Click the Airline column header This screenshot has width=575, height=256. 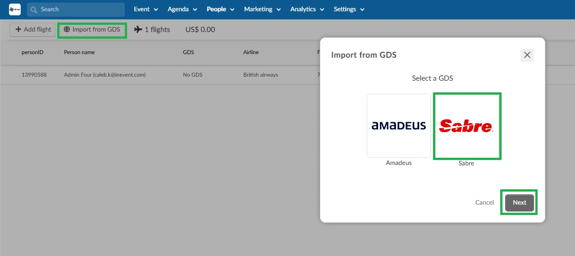(251, 52)
